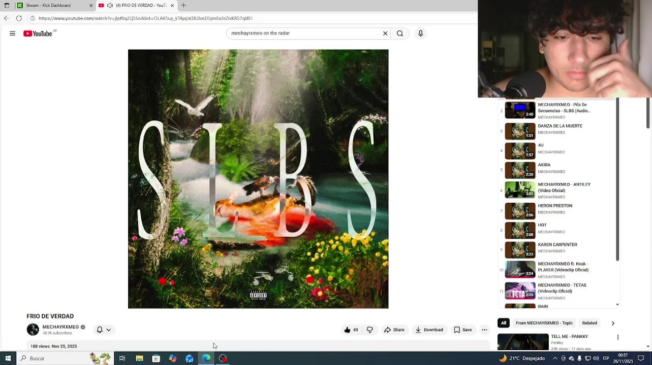Open clock showing 00:57 26/11/2025
Viewport: 652px width, 365px height.
(x=623, y=358)
